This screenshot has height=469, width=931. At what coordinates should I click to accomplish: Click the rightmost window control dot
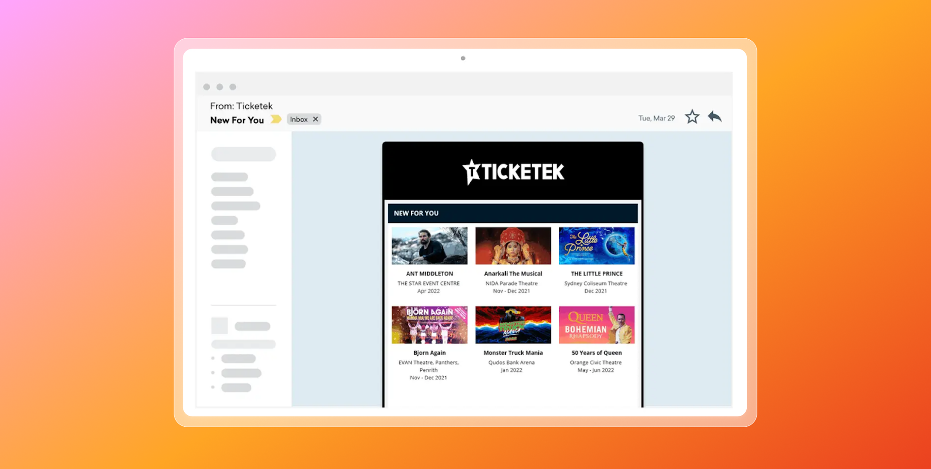(x=233, y=87)
